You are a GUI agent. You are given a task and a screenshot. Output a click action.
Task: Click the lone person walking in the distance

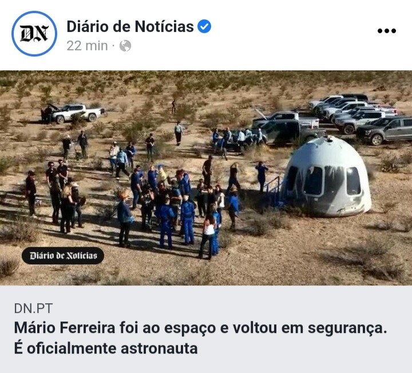pos(174,106)
